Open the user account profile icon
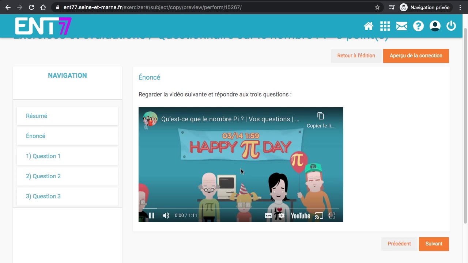468x263 pixels. point(435,26)
